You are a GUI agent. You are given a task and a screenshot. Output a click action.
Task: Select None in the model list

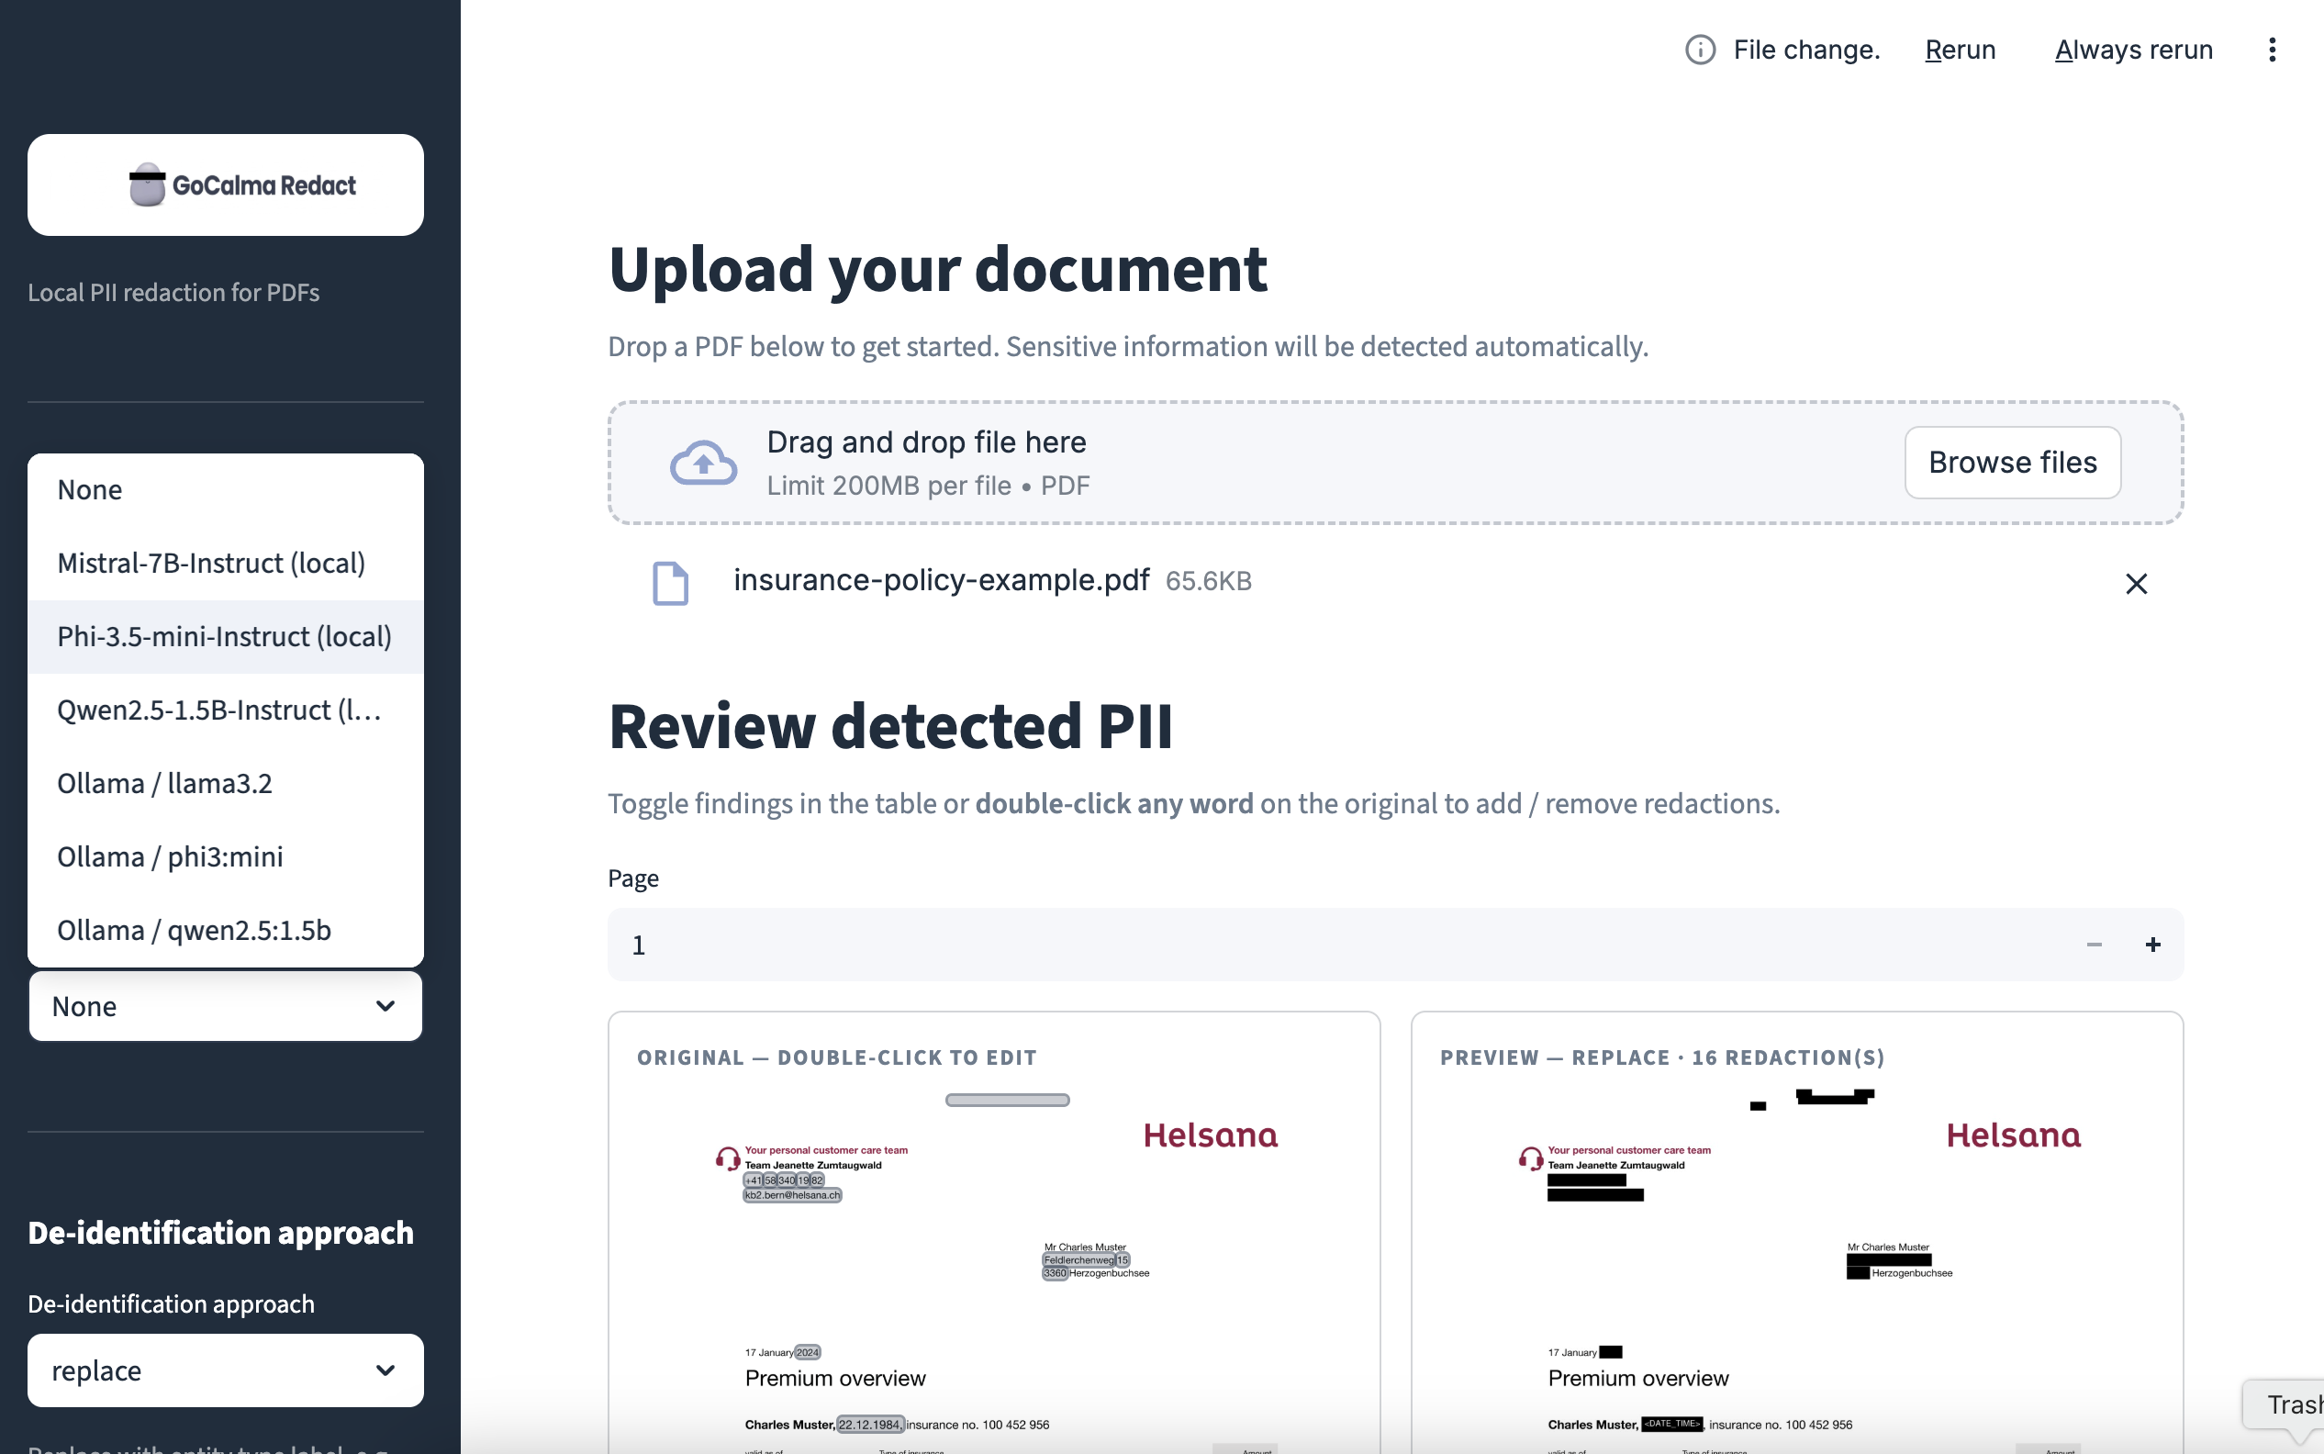(89, 489)
